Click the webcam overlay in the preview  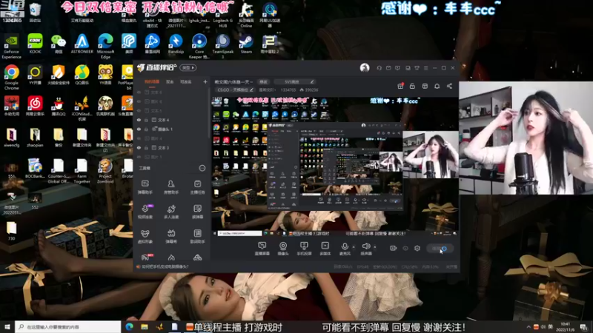pos(431,155)
